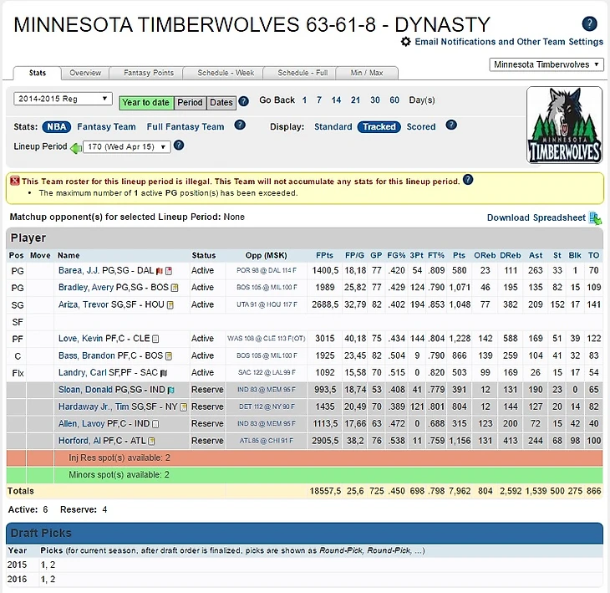This screenshot has height=593, width=610.
Task: Go back 21 days
Action: click(x=356, y=100)
